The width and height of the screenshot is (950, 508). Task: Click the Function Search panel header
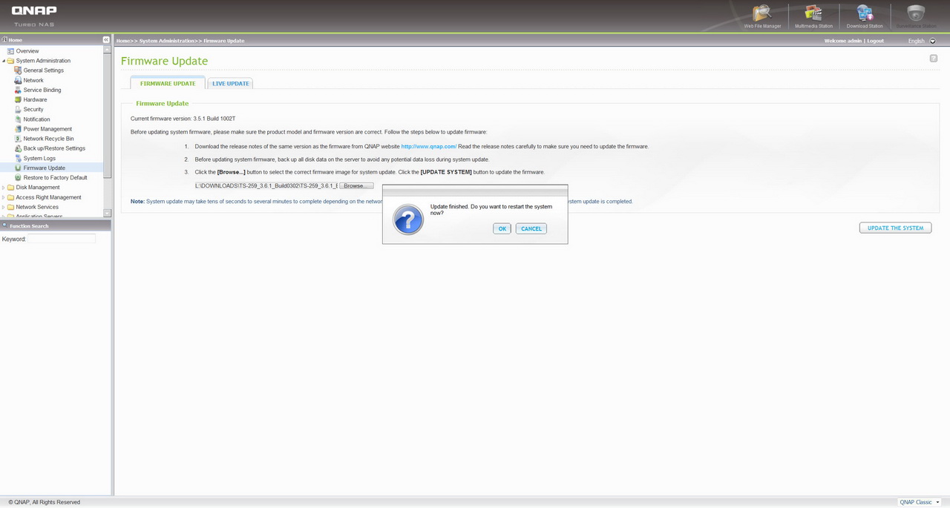(56, 225)
